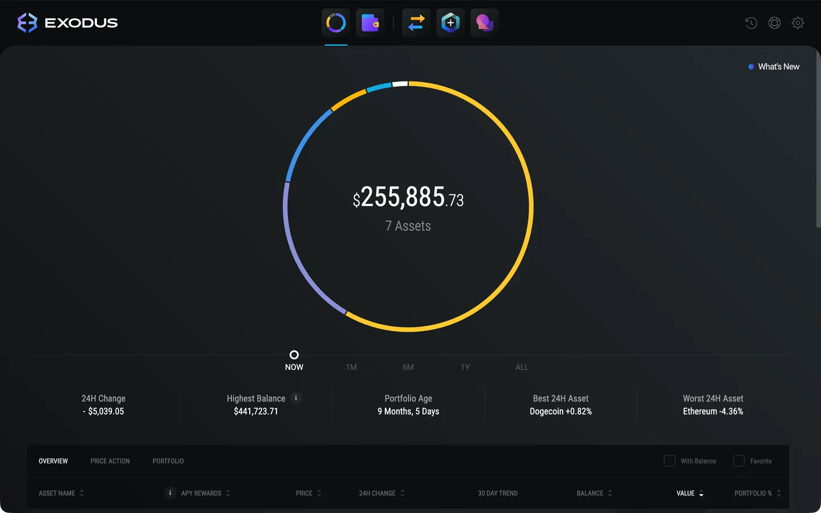
Task: Click the 24H Change value - $5,039.05
Action: click(x=103, y=411)
